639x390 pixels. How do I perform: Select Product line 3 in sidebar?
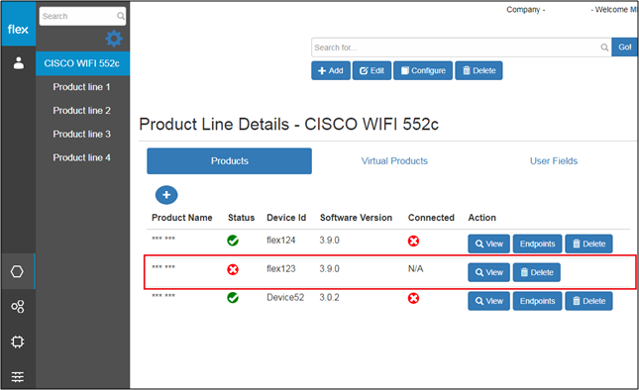81,134
